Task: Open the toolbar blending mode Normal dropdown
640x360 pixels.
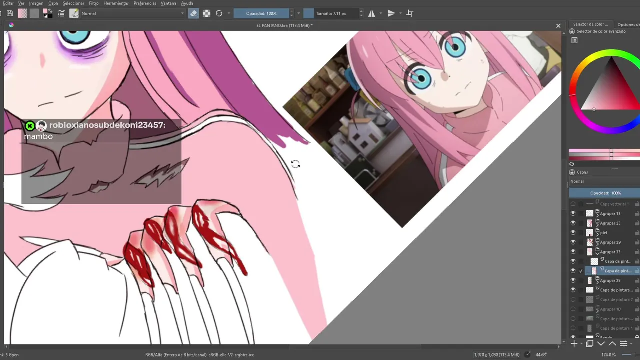Action: (133, 13)
